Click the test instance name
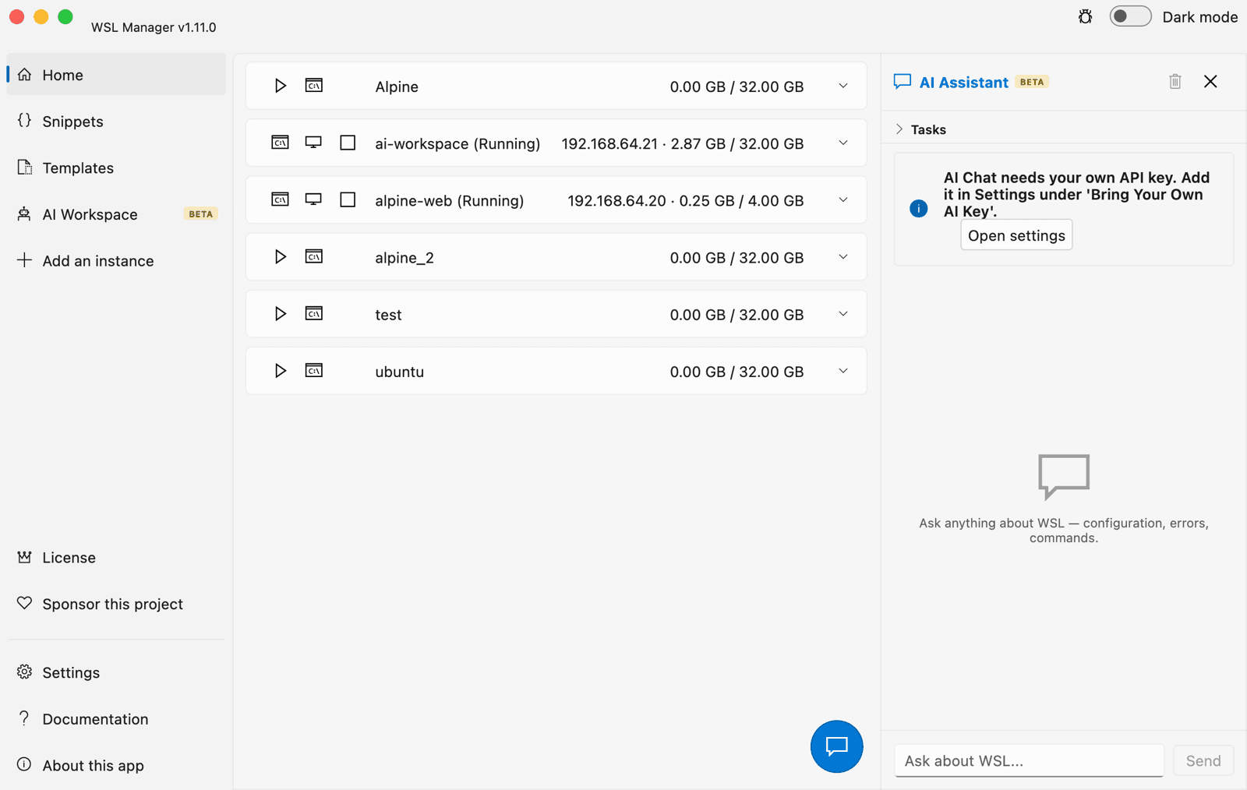 coord(388,315)
